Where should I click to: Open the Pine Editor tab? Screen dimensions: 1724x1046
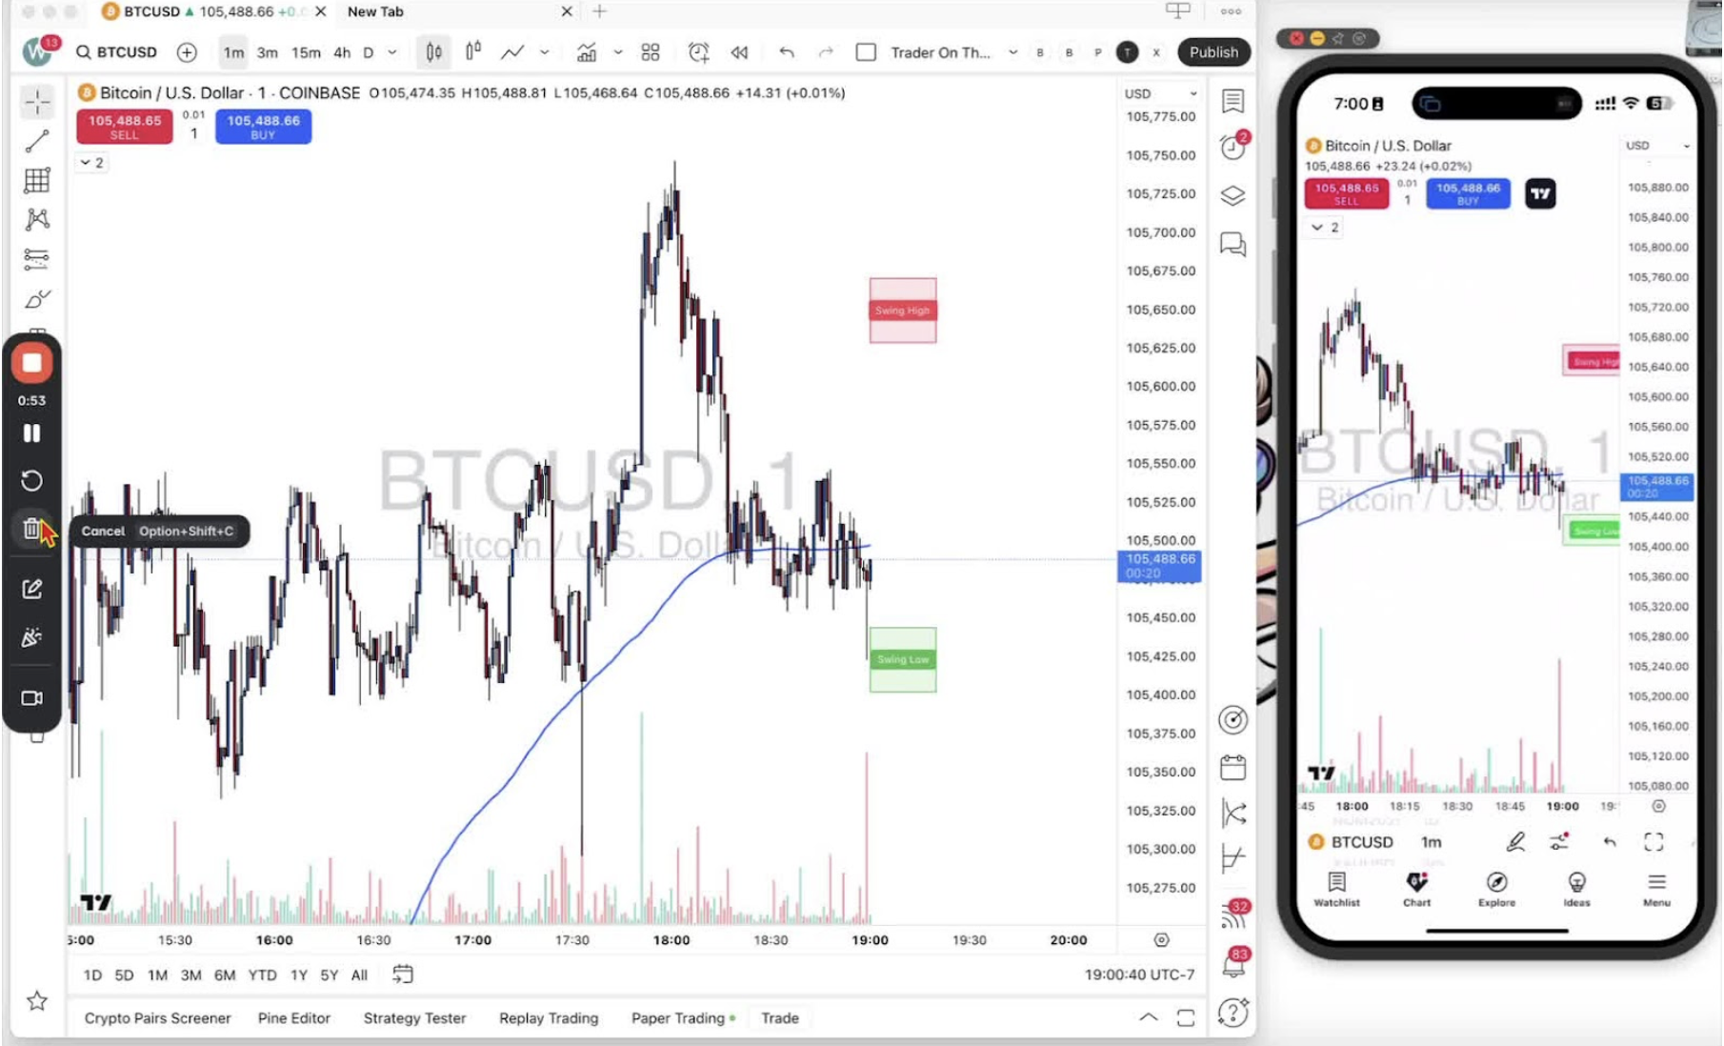(x=294, y=1018)
